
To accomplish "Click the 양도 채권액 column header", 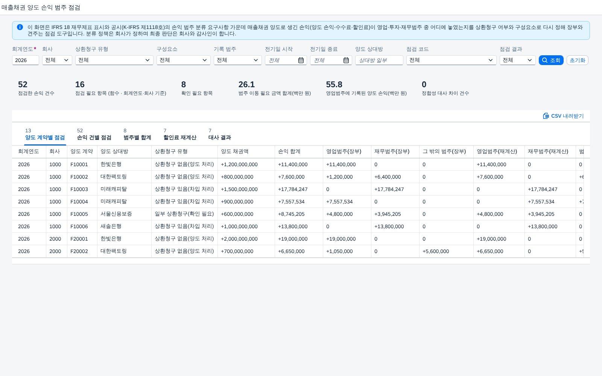I will (246, 152).
